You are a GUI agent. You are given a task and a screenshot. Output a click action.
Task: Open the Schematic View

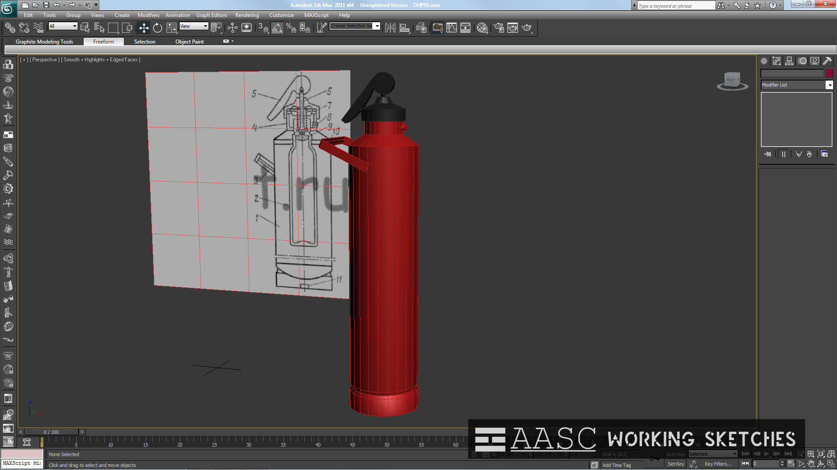tap(466, 28)
